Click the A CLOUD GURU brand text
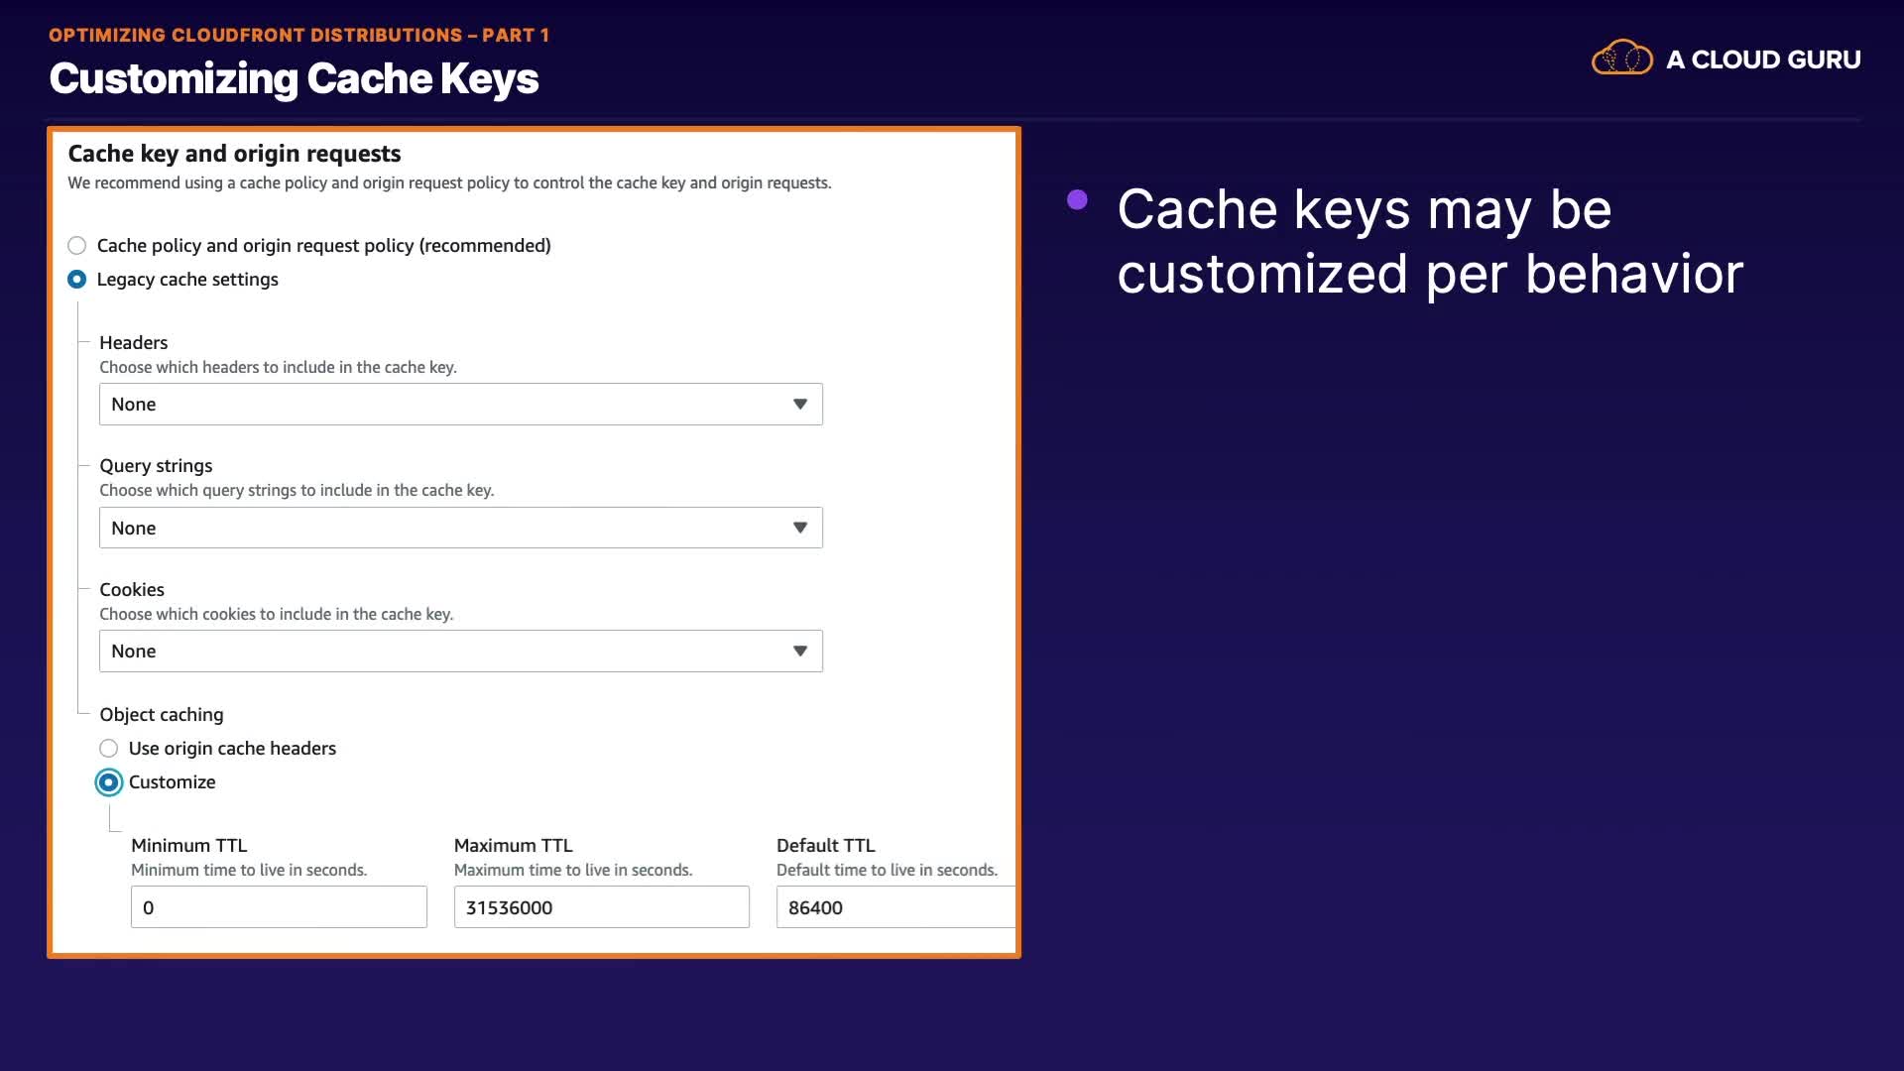 click(1762, 59)
